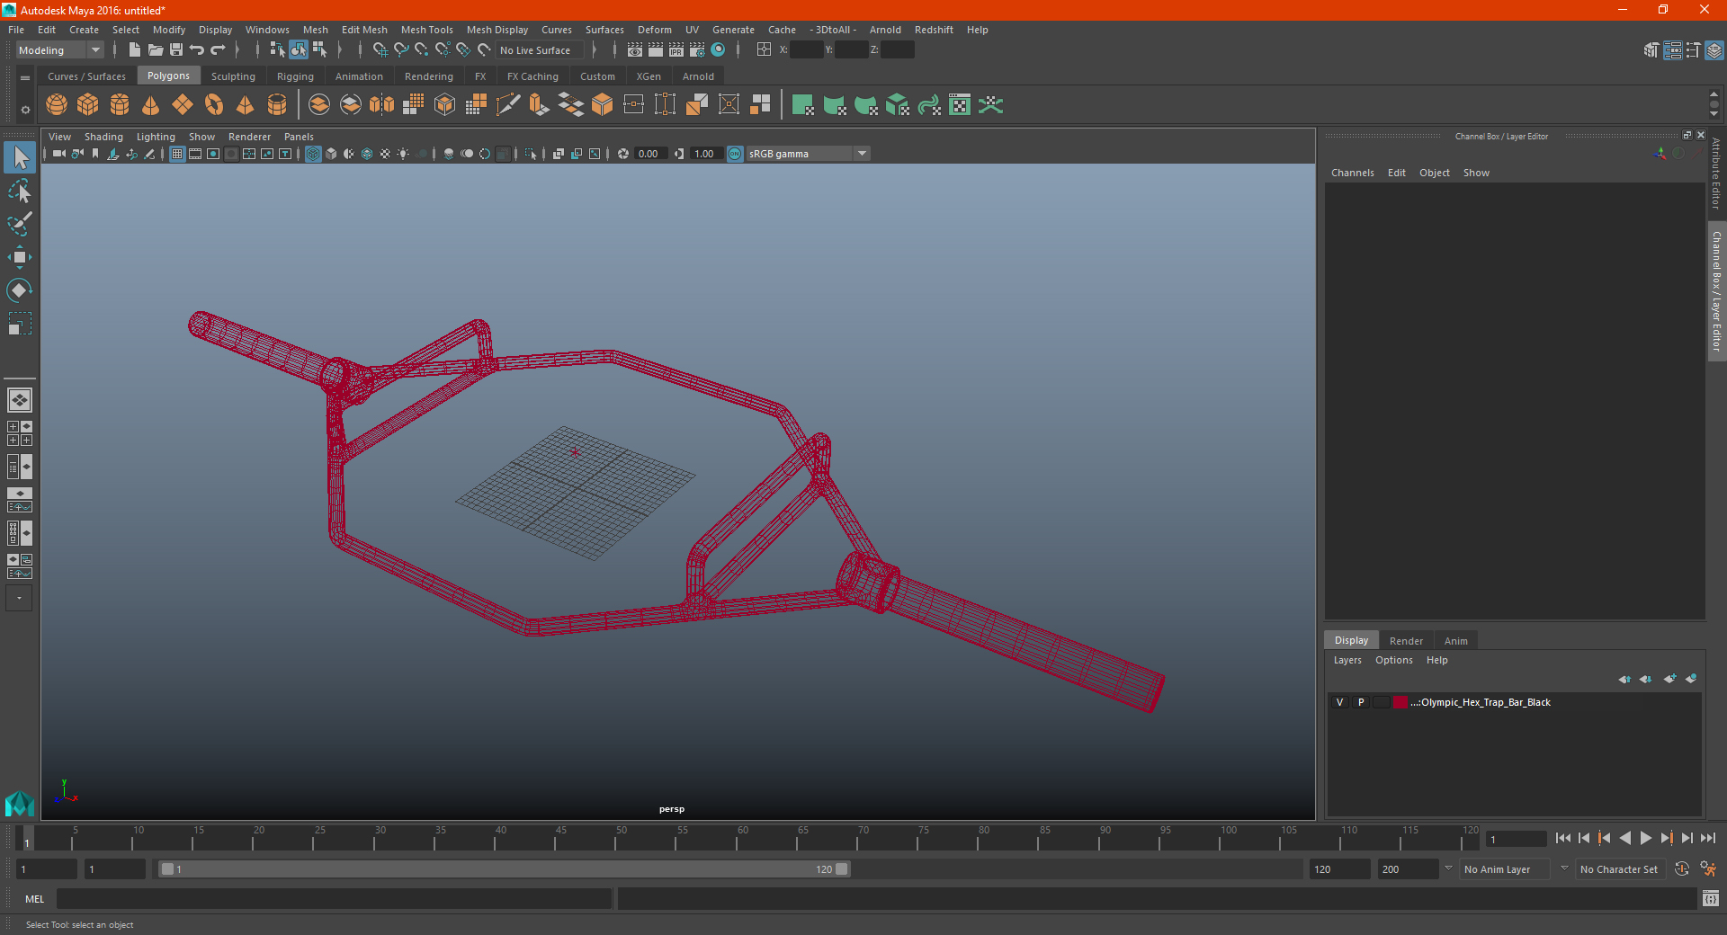Click the IPR render icon

[676, 50]
